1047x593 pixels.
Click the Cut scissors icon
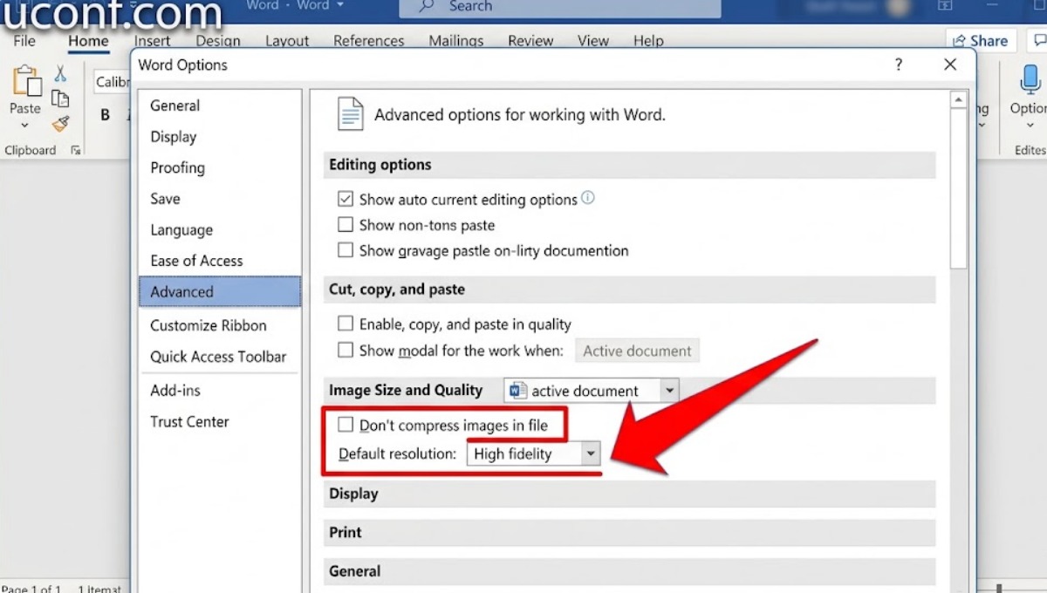tap(60, 73)
